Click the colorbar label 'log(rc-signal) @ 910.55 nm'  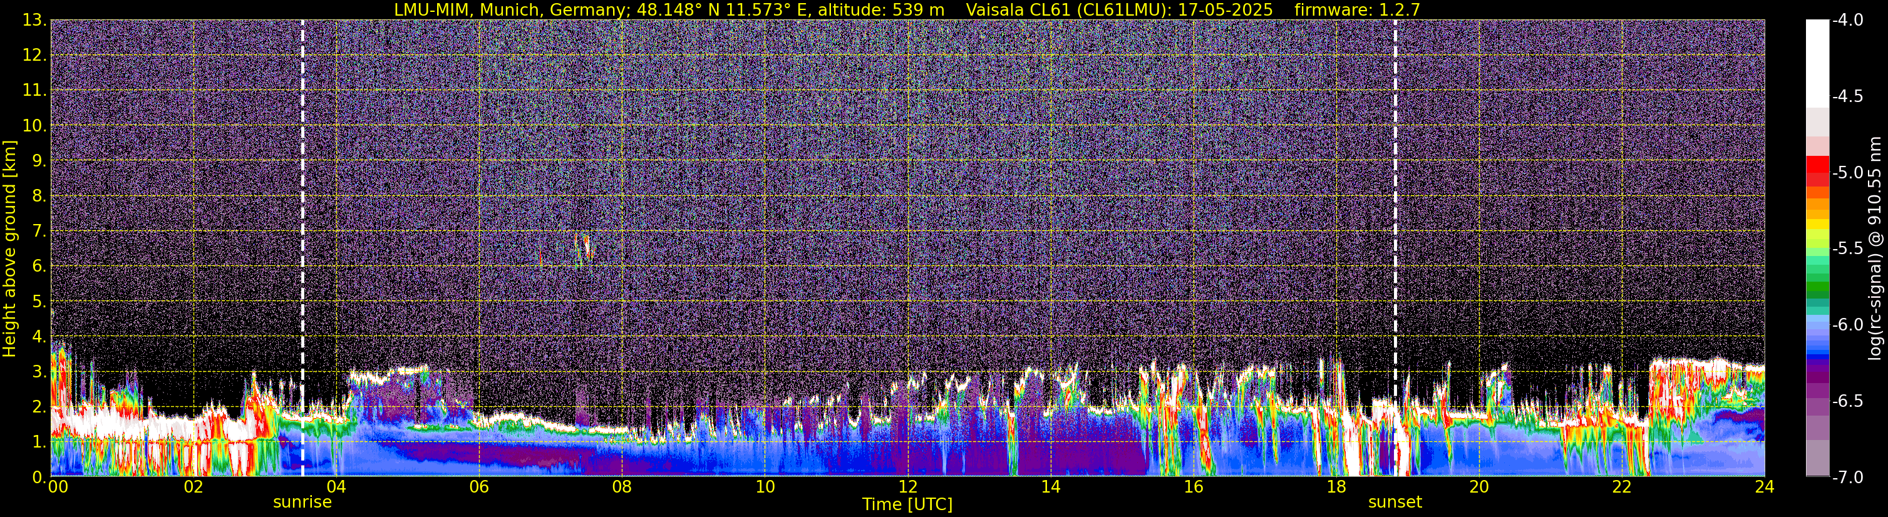tap(1875, 248)
